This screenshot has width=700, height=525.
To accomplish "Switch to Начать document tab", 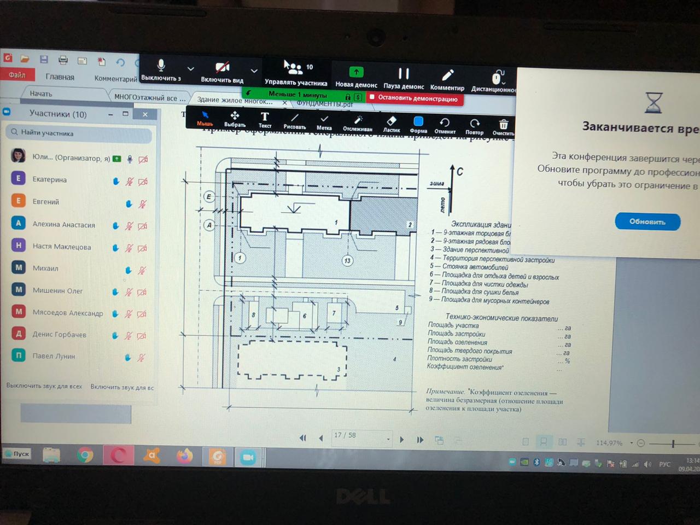I will point(41,94).
